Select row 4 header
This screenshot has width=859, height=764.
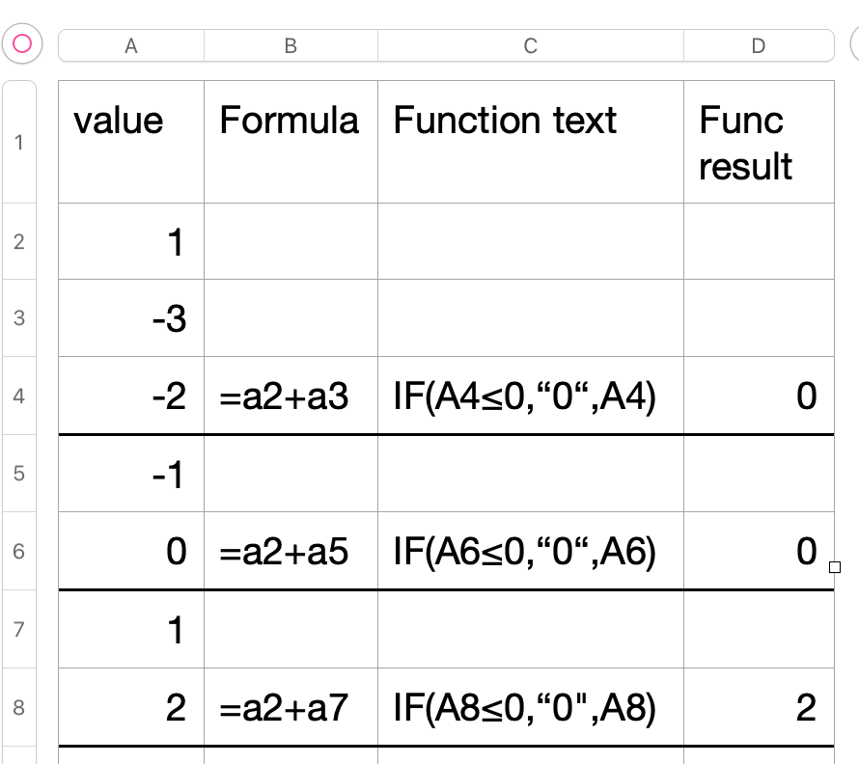click(20, 396)
